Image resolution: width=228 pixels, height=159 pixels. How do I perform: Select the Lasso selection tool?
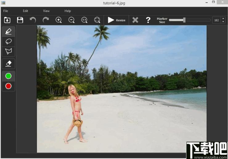pyautogui.click(x=8, y=42)
